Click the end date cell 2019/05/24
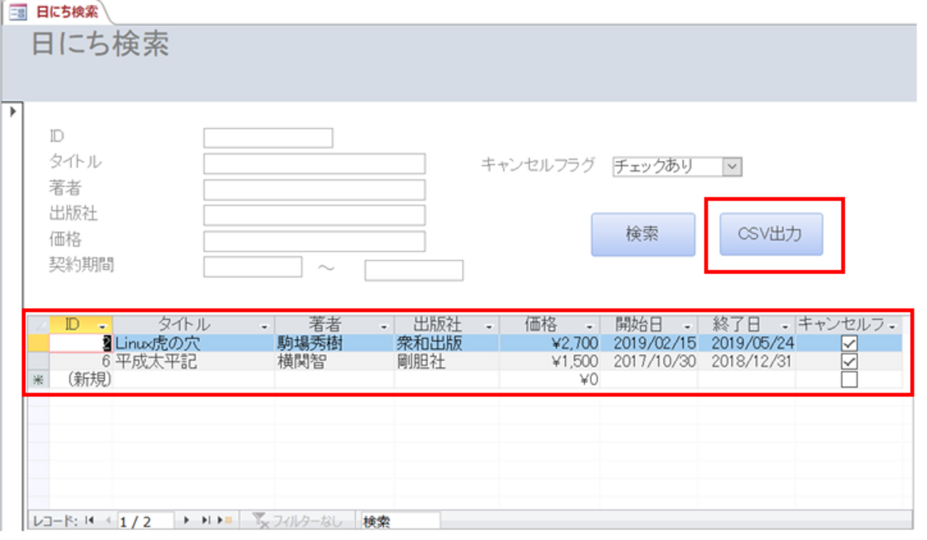This screenshot has height=540, width=927. (747, 343)
